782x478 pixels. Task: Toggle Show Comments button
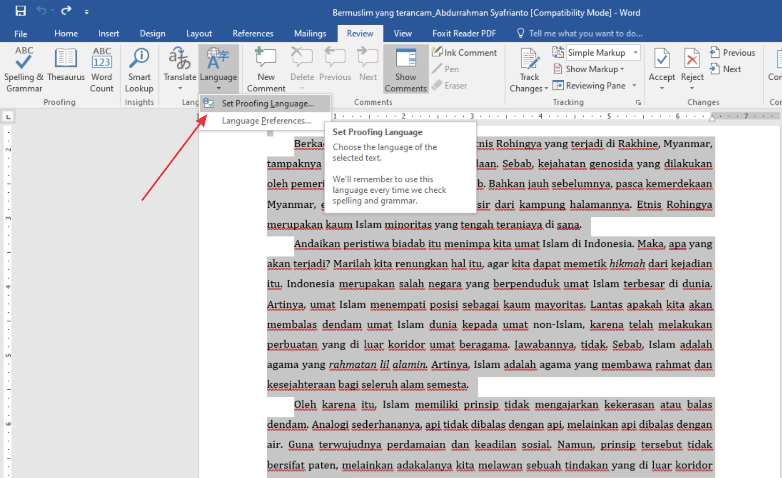[x=406, y=69]
